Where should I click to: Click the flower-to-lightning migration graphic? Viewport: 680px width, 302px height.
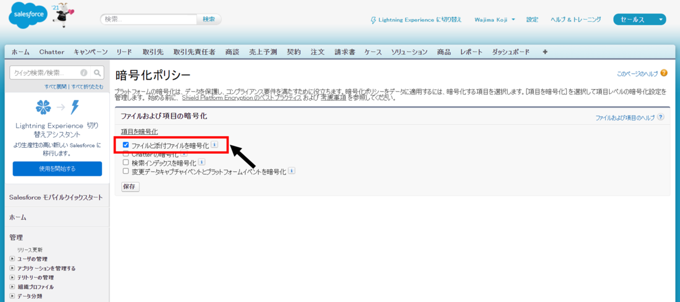57,107
